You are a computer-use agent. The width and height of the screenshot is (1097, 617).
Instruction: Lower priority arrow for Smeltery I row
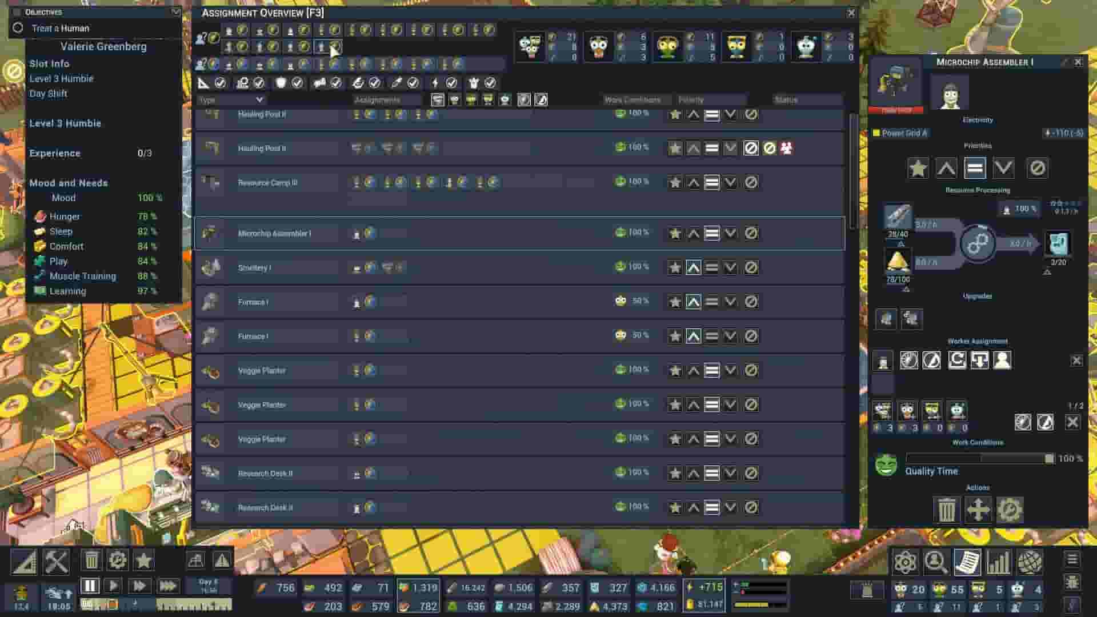pos(730,267)
